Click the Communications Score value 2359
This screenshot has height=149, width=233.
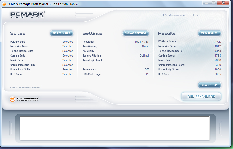pyautogui.click(x=218, y=65)
